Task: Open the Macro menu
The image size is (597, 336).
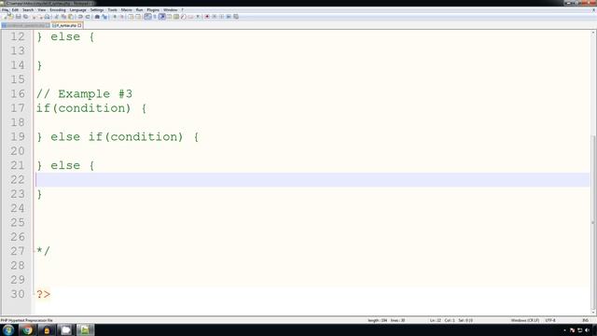Action: [x=127, y=10]
